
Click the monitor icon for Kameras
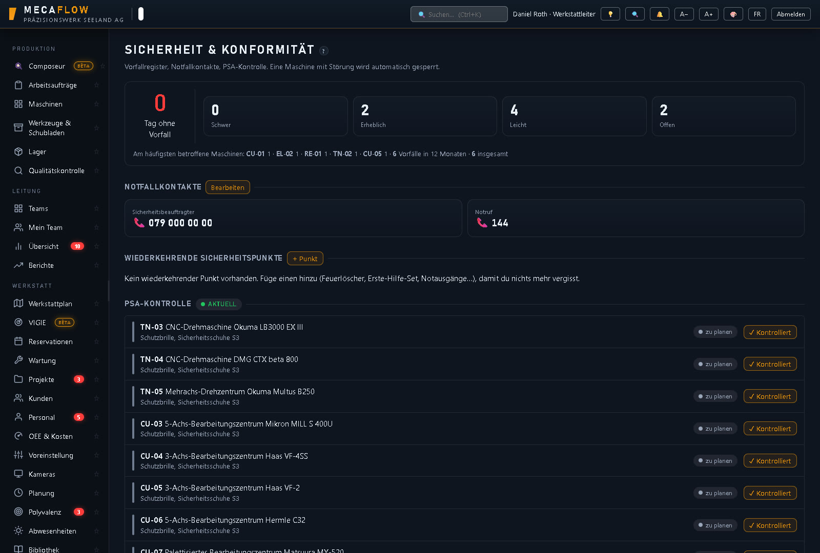click(18, 474)
